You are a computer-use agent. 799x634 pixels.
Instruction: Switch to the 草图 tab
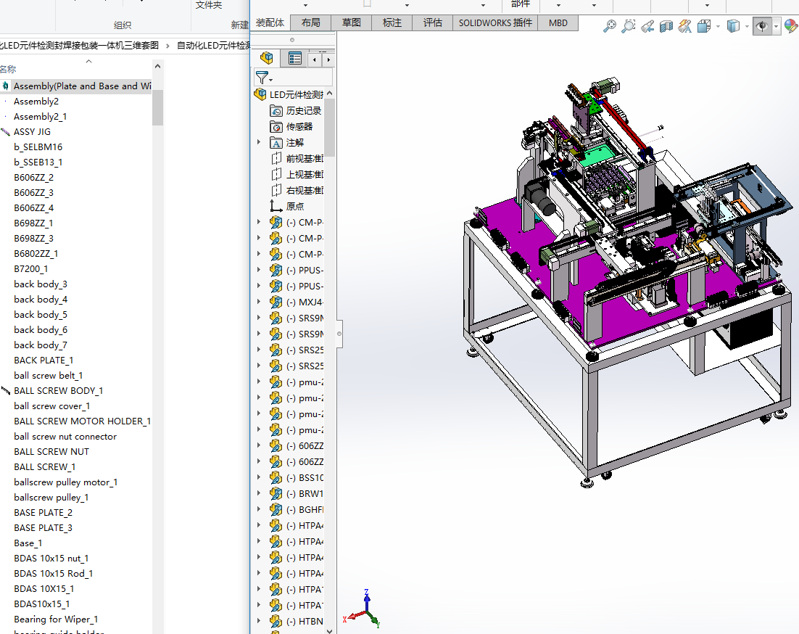click(x=351, y=22)
